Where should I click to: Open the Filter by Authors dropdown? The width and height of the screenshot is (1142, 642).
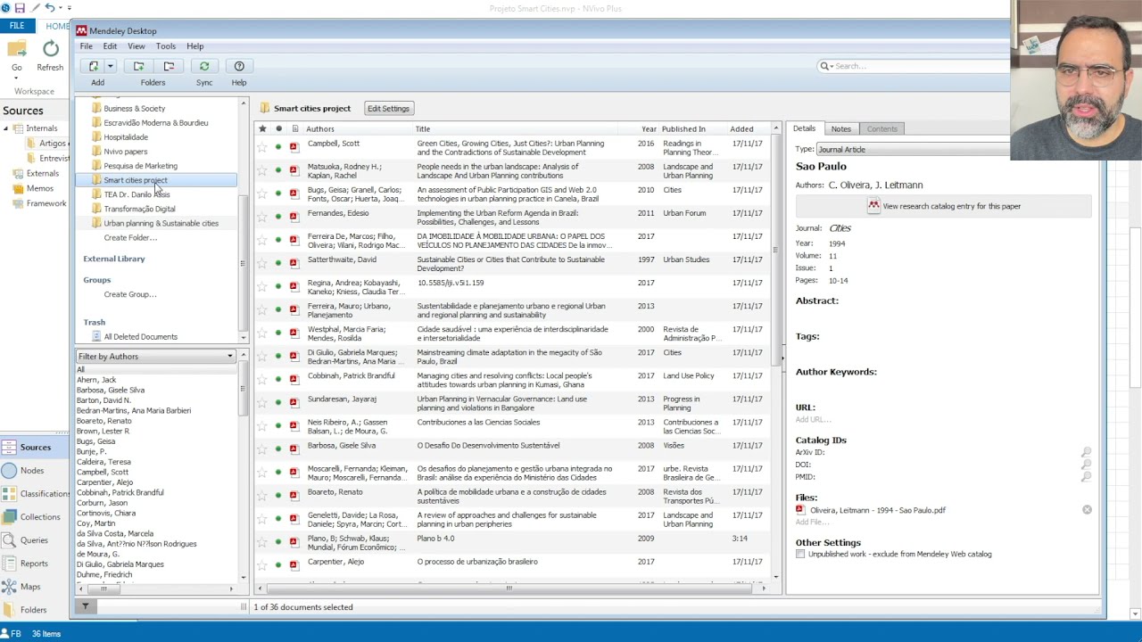pyautogui.click(x=155, y=357)
